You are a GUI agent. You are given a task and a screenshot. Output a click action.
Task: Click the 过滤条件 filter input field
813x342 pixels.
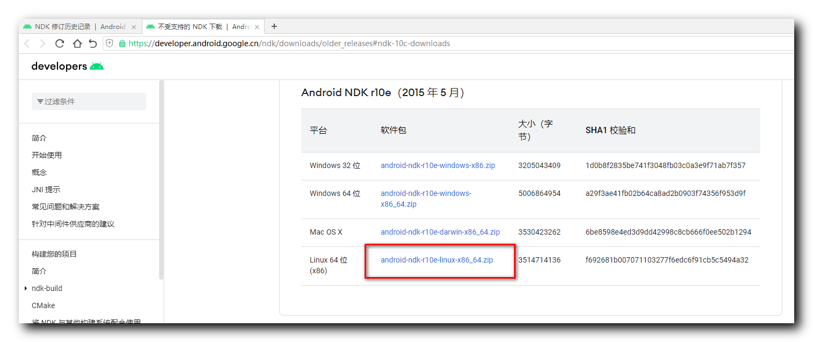click(x=89, y=101)
